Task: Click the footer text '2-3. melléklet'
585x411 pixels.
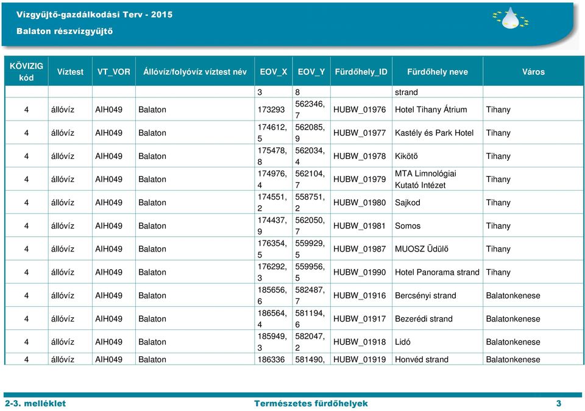Action: point(35,403)
